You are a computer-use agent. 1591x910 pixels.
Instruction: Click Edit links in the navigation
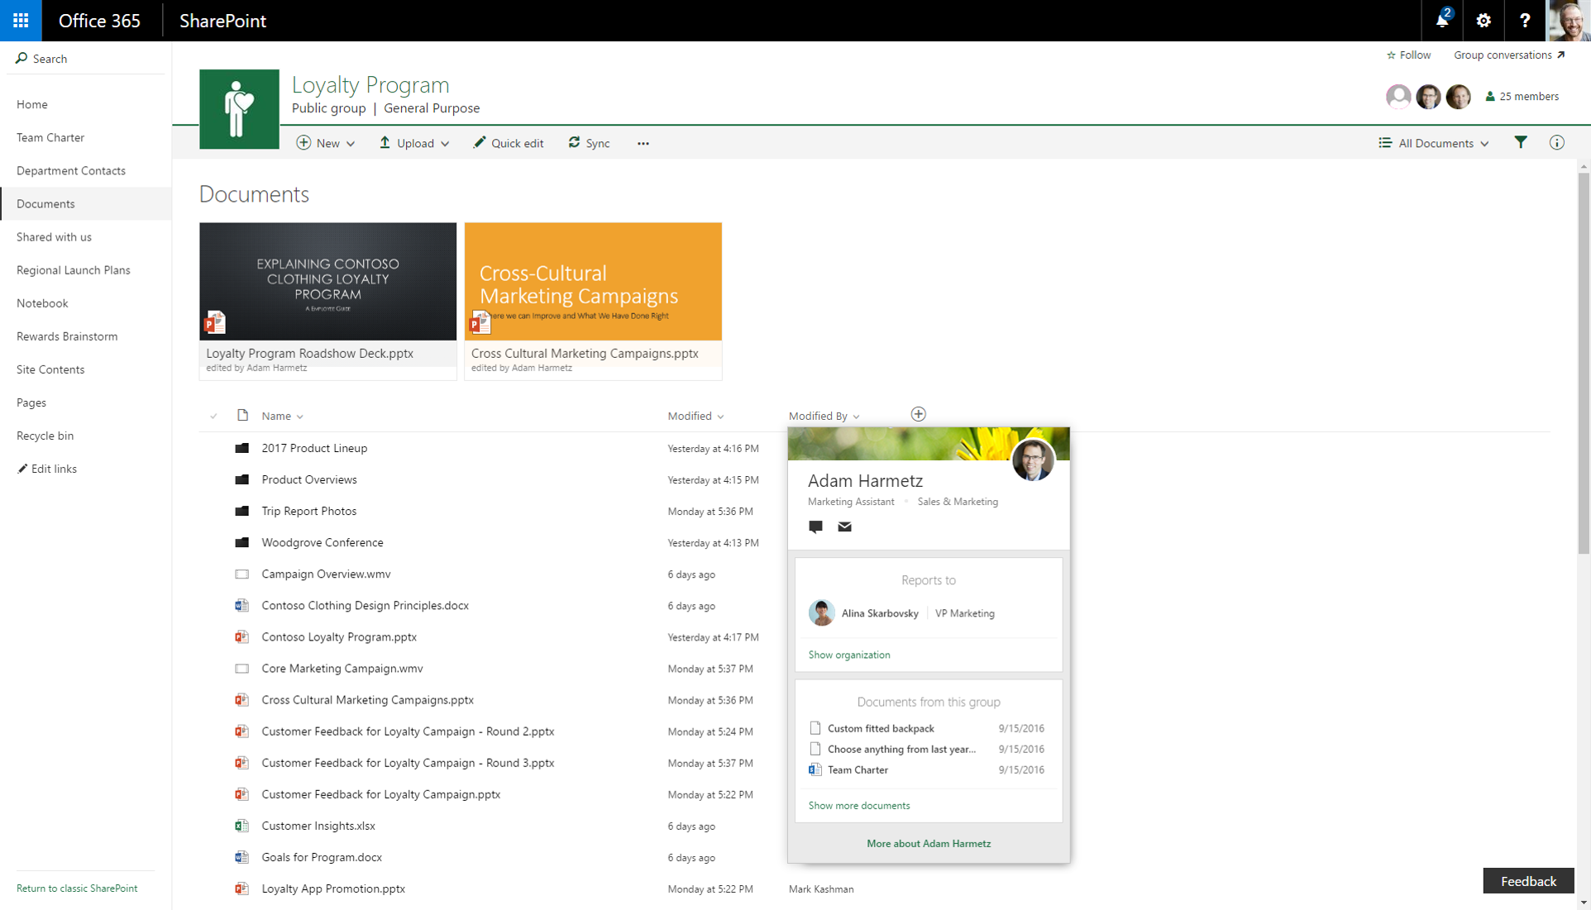click(47, 468)
